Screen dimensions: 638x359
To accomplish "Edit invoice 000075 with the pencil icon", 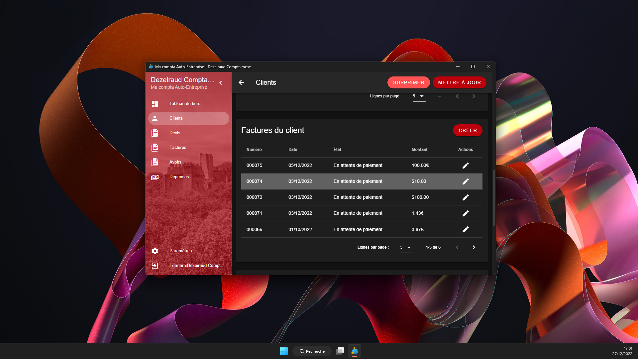I will (x=466, y=165).
